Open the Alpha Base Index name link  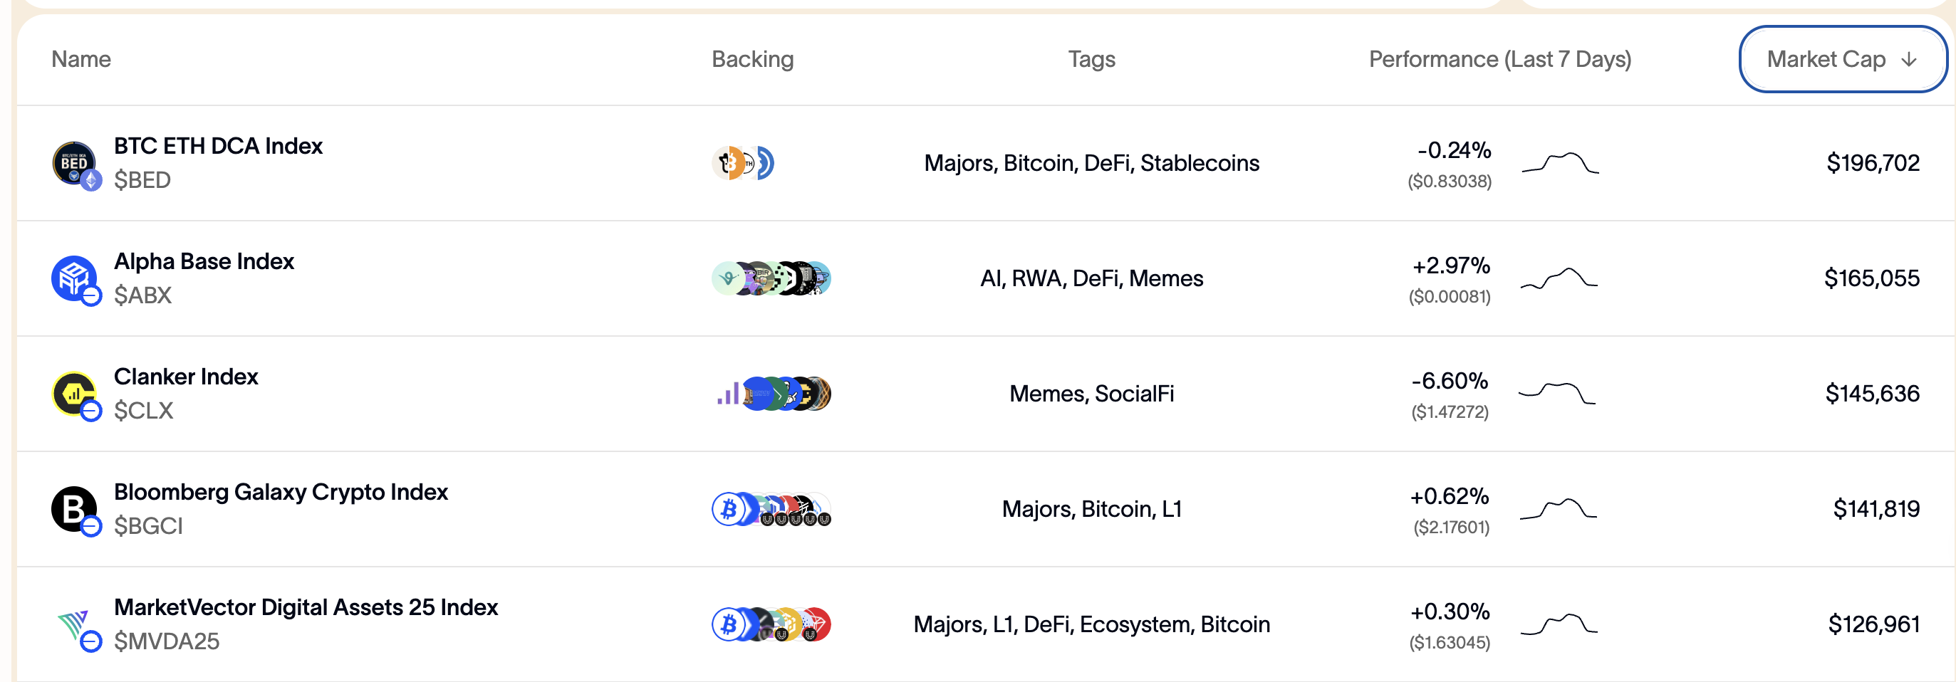click(x=204, y=261)
